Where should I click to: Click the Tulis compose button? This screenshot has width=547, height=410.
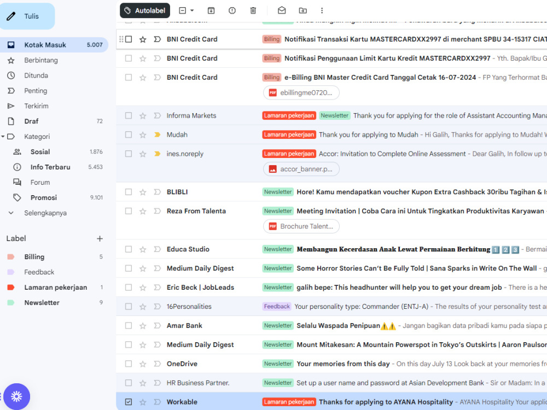pos(27,16)
